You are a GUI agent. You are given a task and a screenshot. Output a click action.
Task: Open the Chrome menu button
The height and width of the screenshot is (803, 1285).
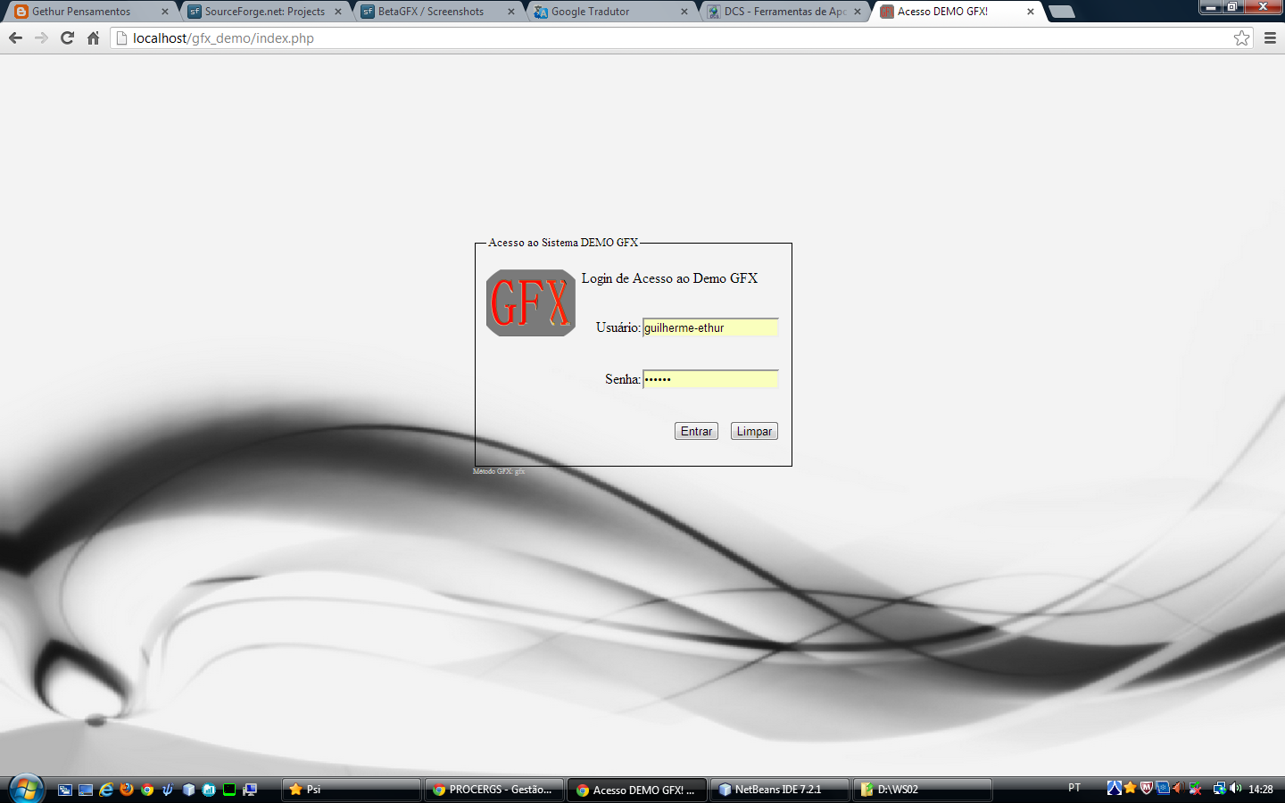1269,38
